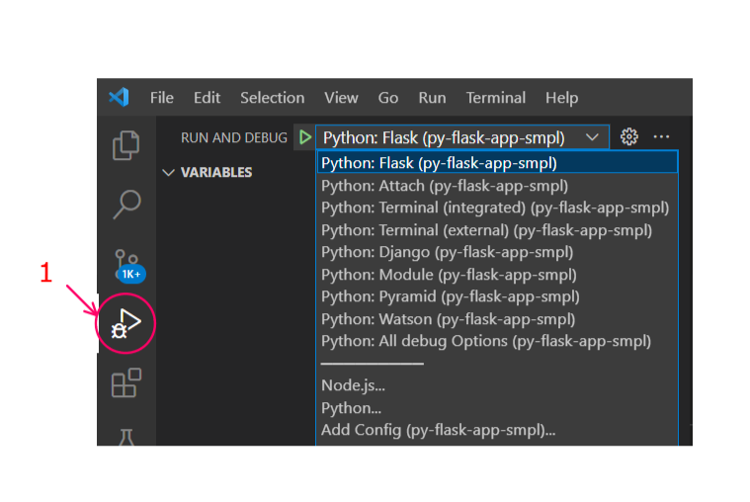Image resolution: width=750 pixels, height=502 pixels.
Task: Select Python: Attach configuration
Action: click(444, 185)
